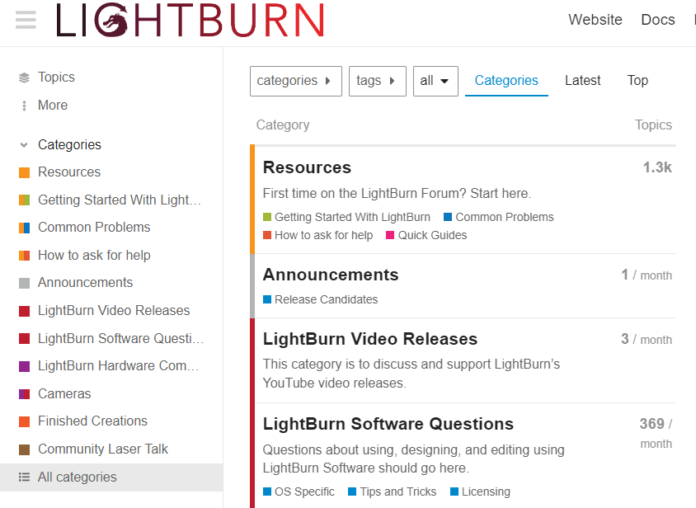Click the All categories list icon

[x=24, y=477]
